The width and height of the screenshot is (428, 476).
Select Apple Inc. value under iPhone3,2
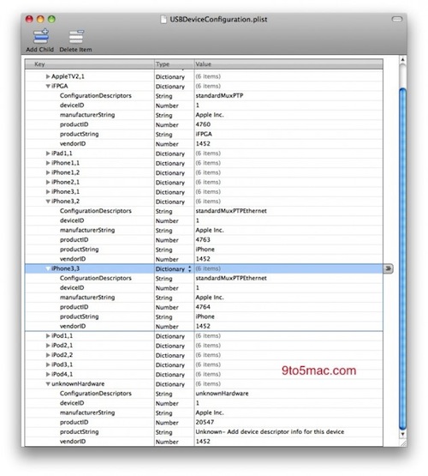[x=210, y=230]
